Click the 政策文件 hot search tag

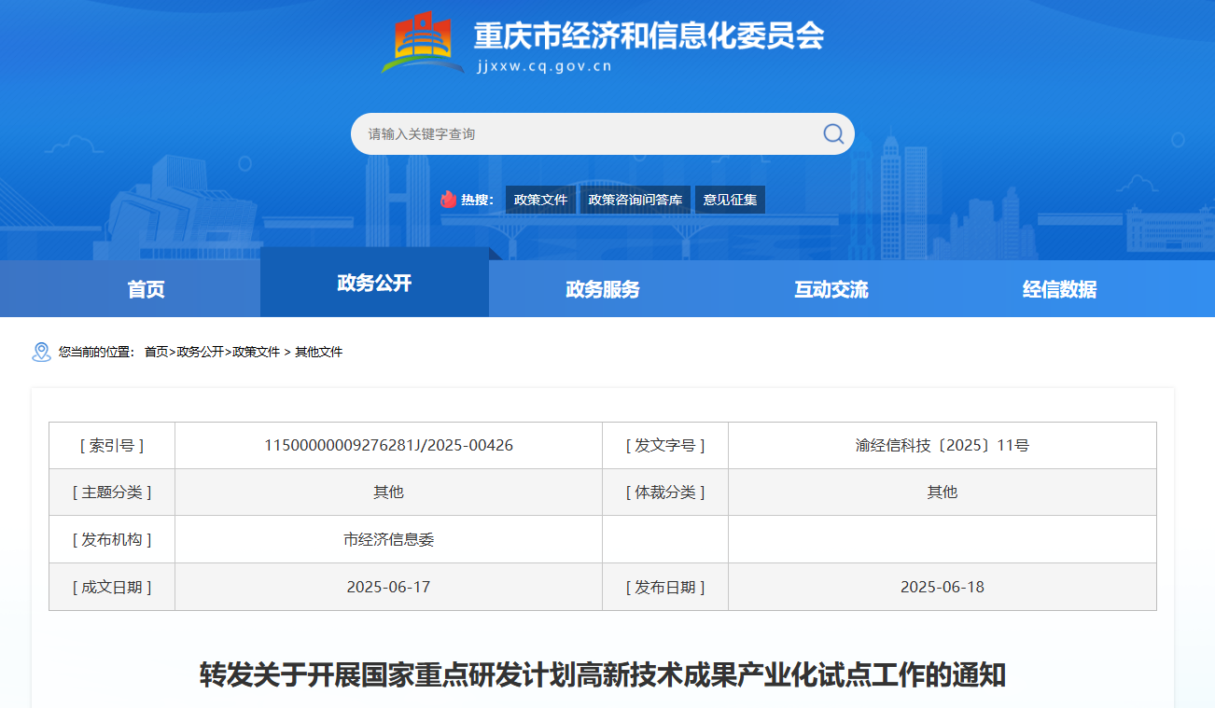540,200
